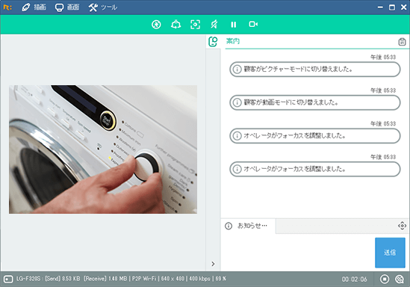Open the 描画 drawing menu
The width and height of the screenshot is (410, 287).
(34, 7)
